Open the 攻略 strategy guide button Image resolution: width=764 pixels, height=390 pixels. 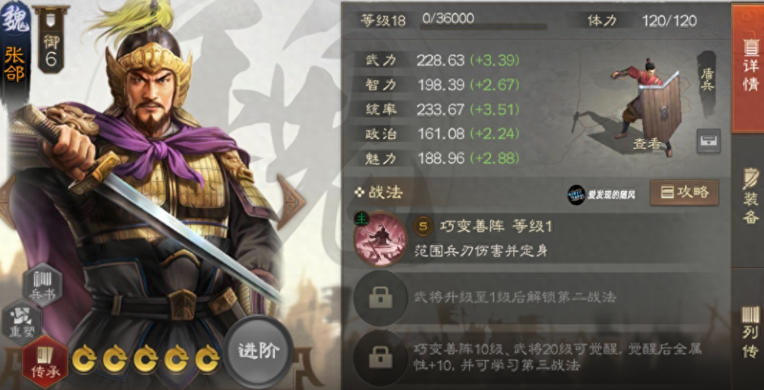(684, 192)
